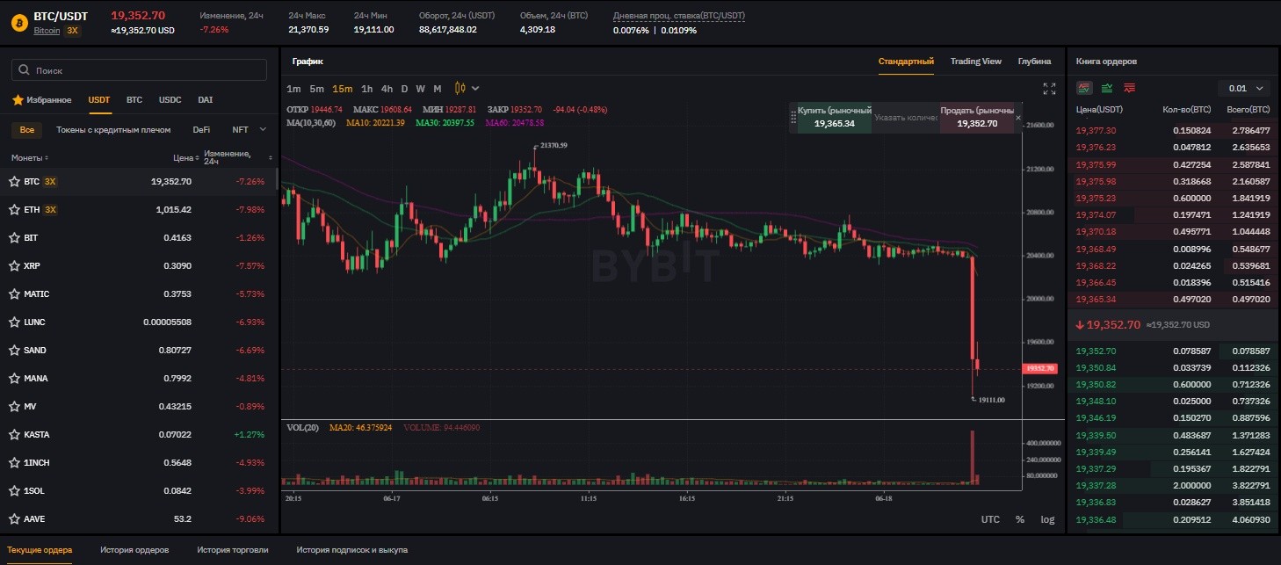Select the combined buy/sell order book view icon
The image size is (1281, 565).
[1084, 88]
